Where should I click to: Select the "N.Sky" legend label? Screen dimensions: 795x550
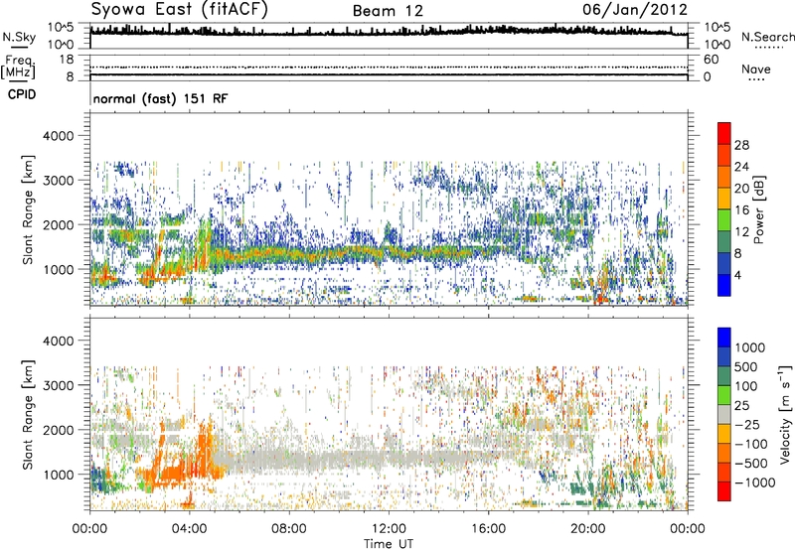(19, 37)
